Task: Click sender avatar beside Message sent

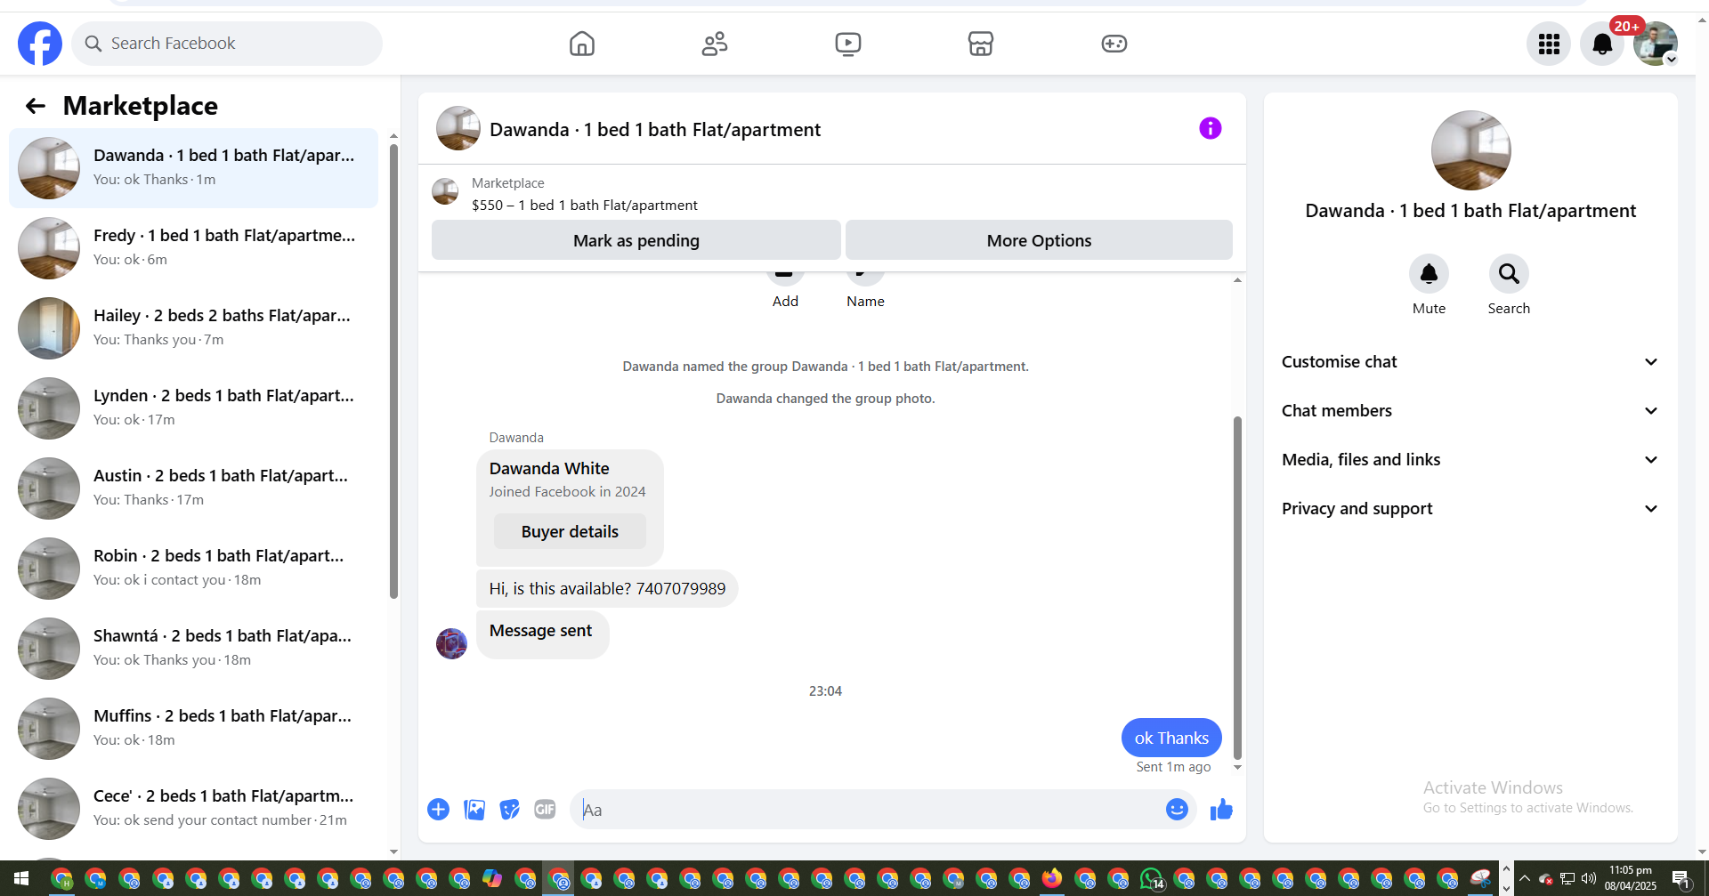Action: coord(451,643)
